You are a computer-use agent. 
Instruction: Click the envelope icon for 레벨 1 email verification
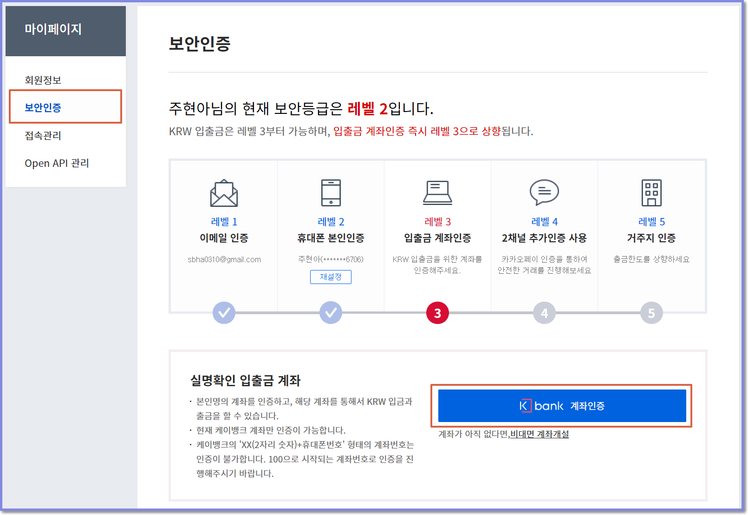pyautogui.click(x=224, y=193)
